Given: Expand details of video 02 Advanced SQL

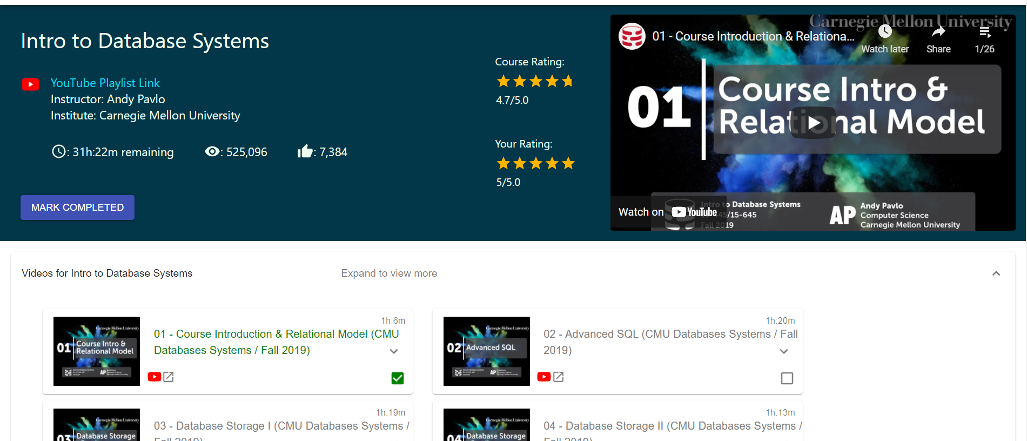Looking at the screenshot, I should point(784,351).
